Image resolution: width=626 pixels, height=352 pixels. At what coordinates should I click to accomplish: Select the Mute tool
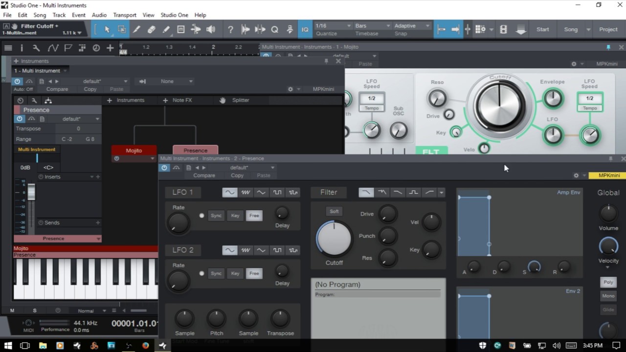(x=180, y=29)
